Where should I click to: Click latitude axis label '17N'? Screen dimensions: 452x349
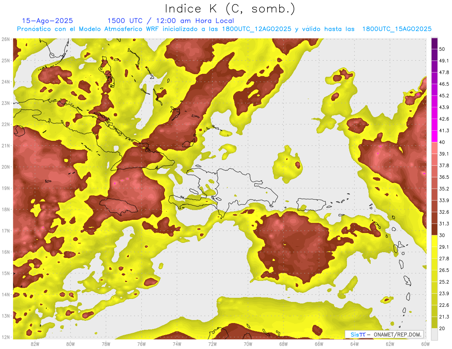pos(6,230)
